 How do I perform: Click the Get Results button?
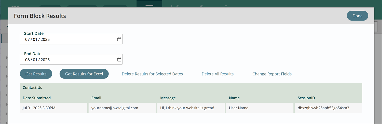pyautogui.click(x=36, y=74)
